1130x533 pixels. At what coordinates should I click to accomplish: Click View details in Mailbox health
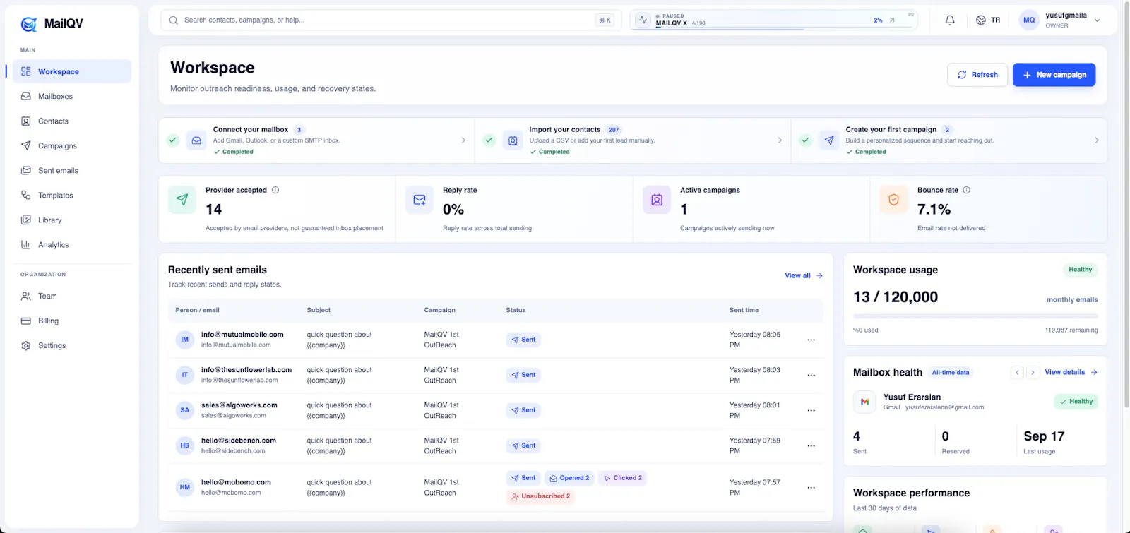pyautogui.click(x=1071, y=372)
